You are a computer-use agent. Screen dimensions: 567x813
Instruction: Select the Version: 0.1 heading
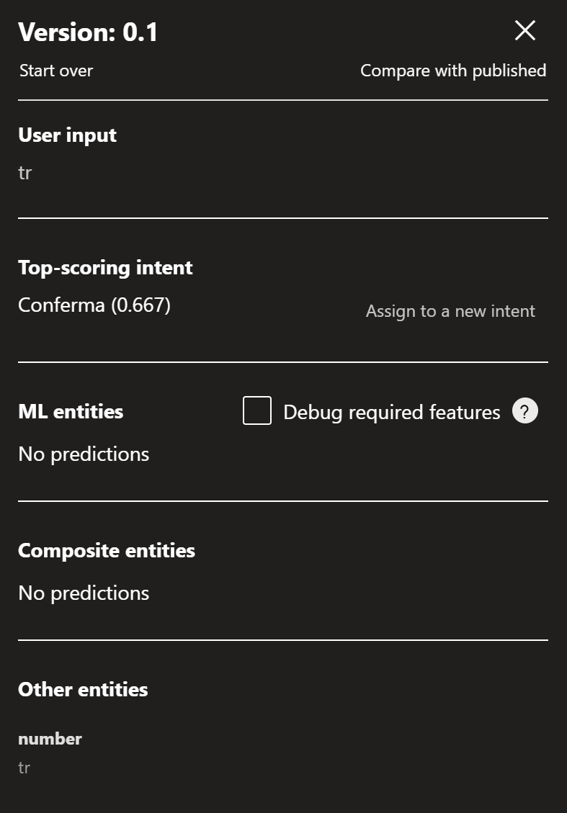pyautogui.click(x=87, y=32)
